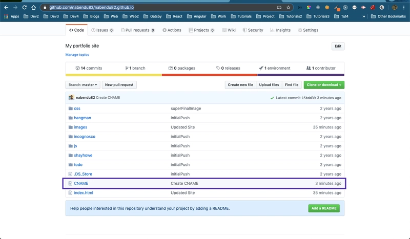Open the Dev2 bookmarks folder

pos(31,16)
